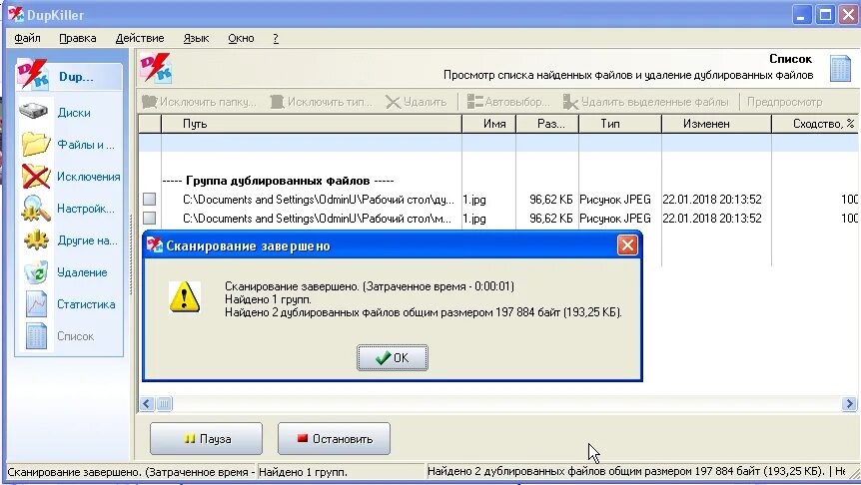Click the horizontal scrollbar left arrow
Viewport: 861px width, 485px height.
pyautogui.click(x=147, y=404)
